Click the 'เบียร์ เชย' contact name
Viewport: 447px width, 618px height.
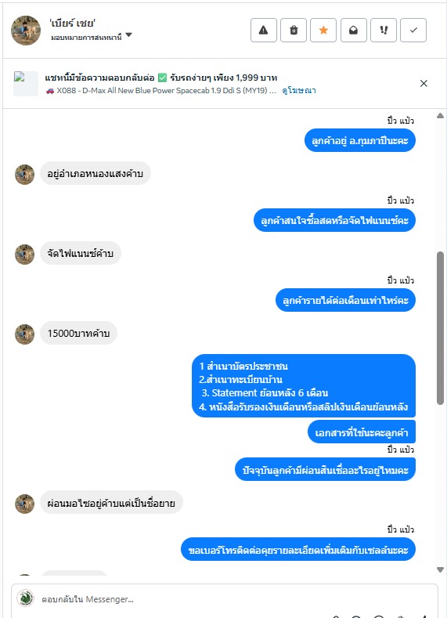[72, 23]
